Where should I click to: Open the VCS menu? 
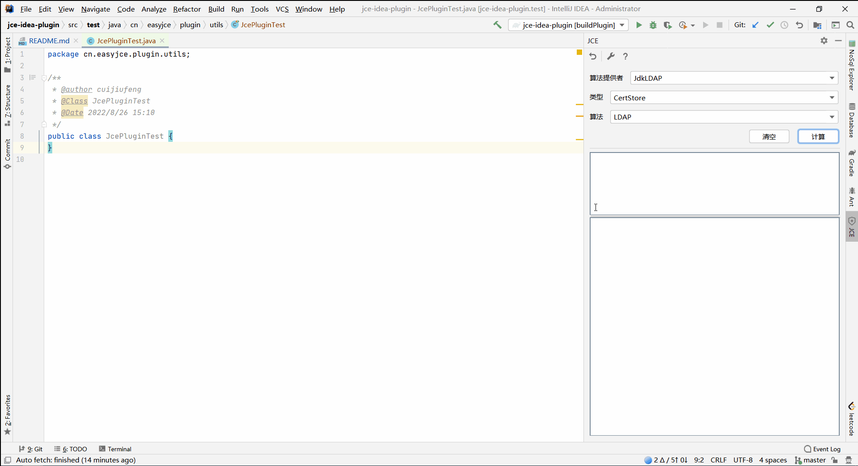pos(282,9)
